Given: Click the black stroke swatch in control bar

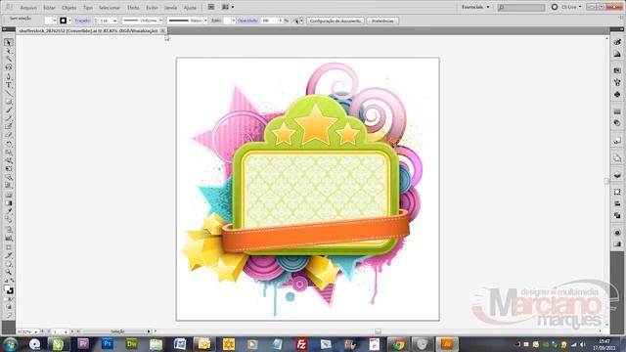Looking at the screenshot, I should [x=63, y=21].
